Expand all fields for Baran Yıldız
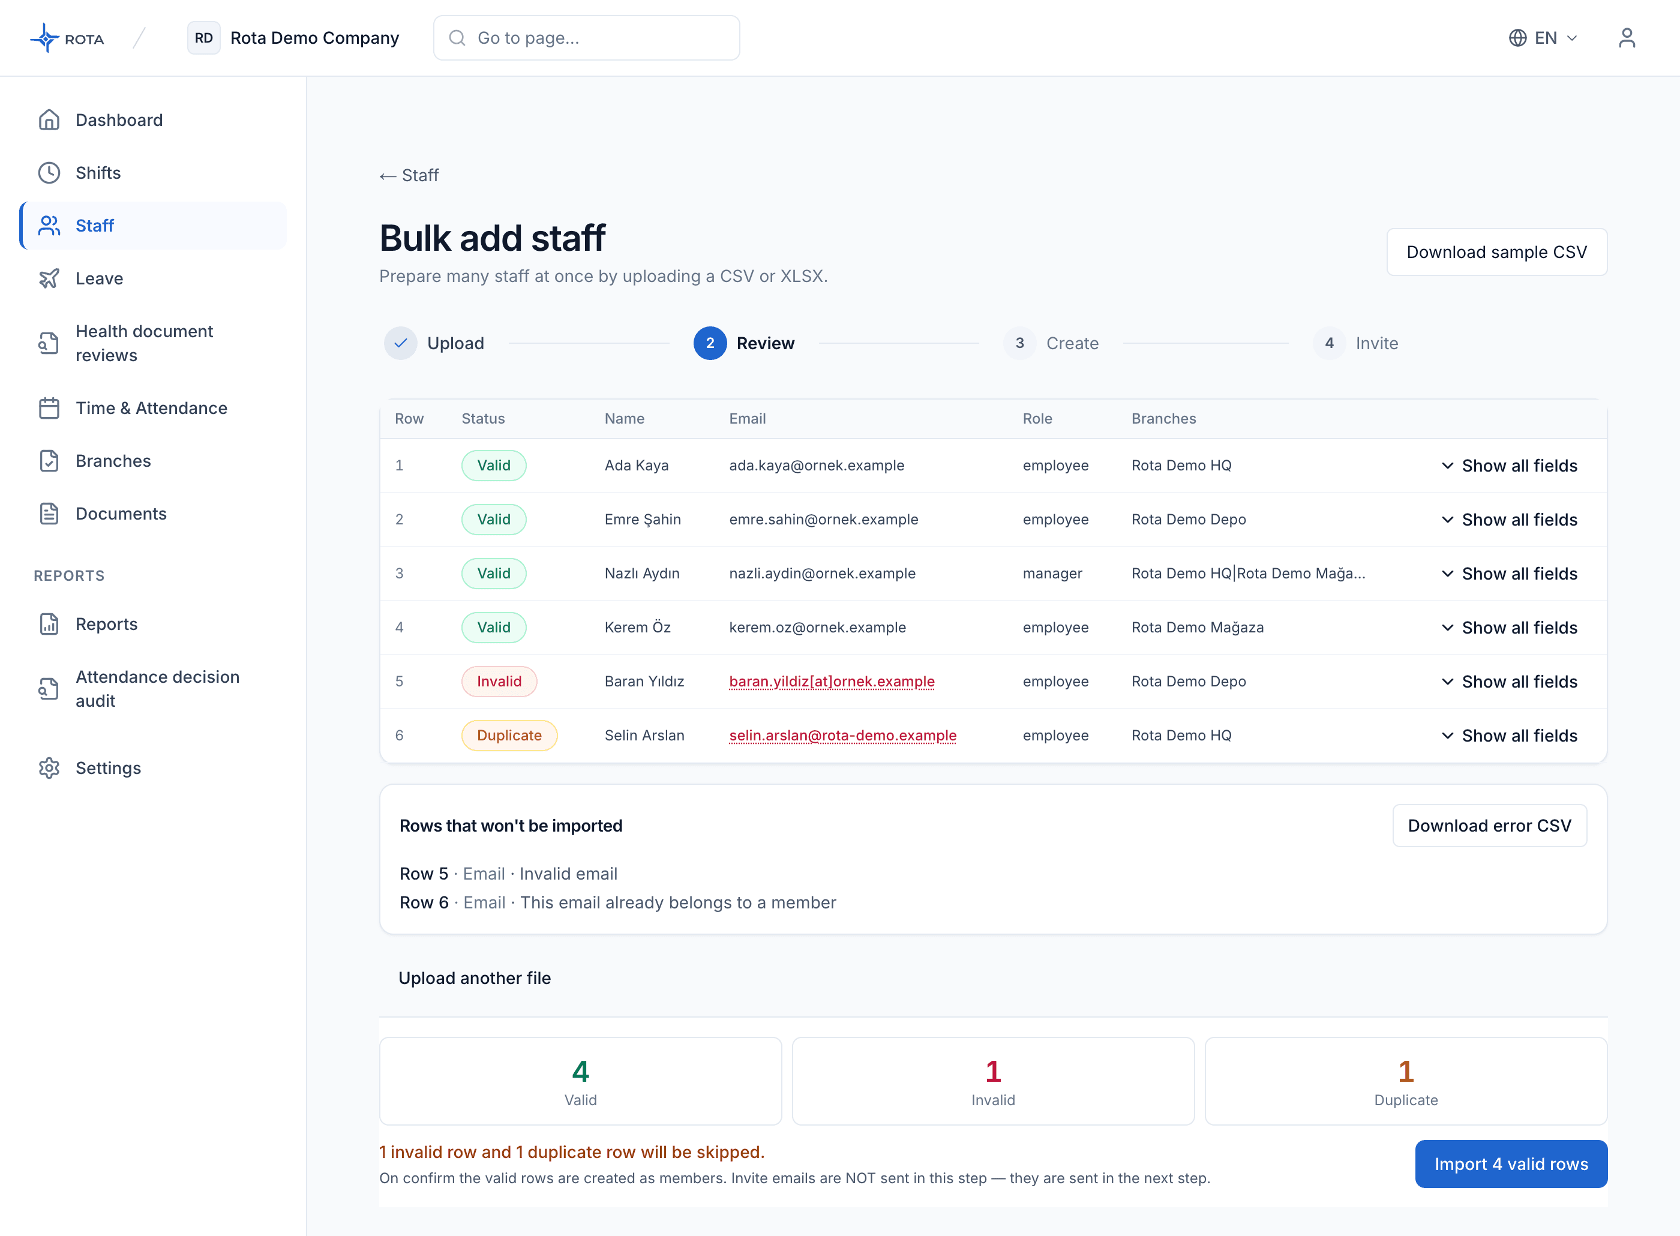The height and width of the screenshot is (1236, 1680). [1510, 682]
